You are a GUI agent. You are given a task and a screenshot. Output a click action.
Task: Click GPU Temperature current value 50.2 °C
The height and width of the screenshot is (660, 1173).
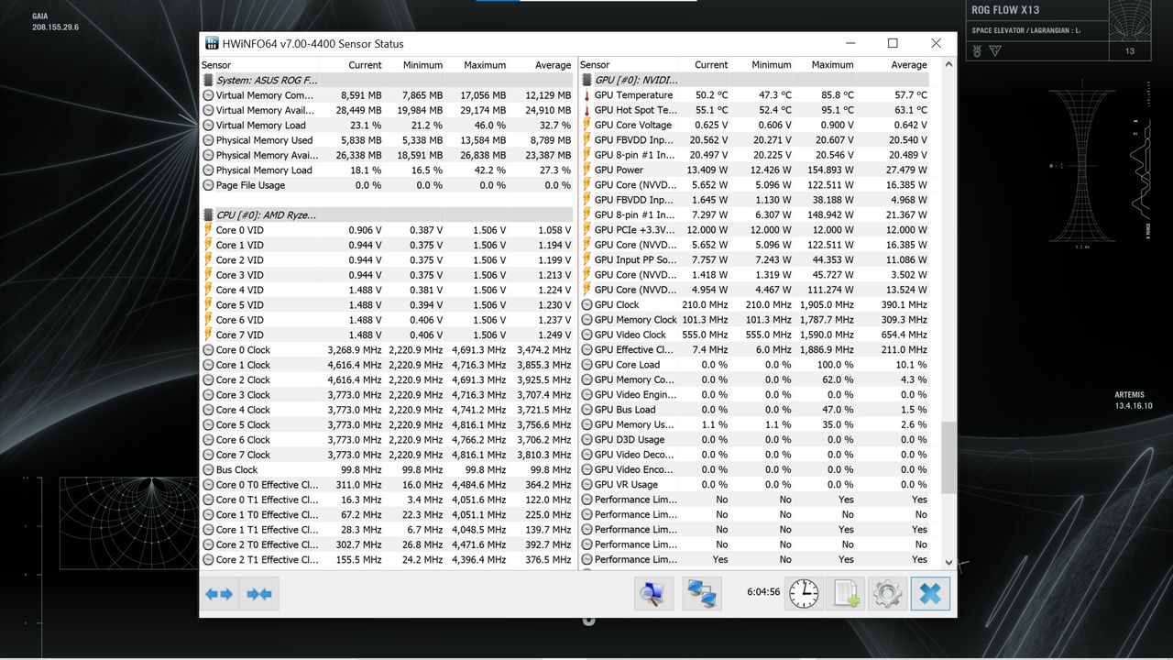711,95
